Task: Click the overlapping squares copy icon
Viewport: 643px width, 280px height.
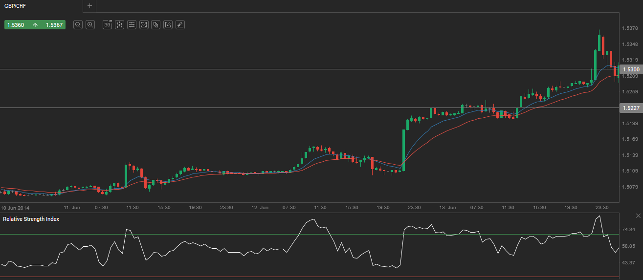Action: [156, 24]
